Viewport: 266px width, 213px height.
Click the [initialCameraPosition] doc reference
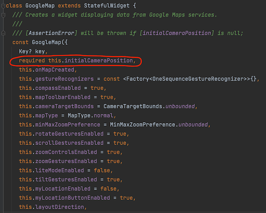pos(176,33)
